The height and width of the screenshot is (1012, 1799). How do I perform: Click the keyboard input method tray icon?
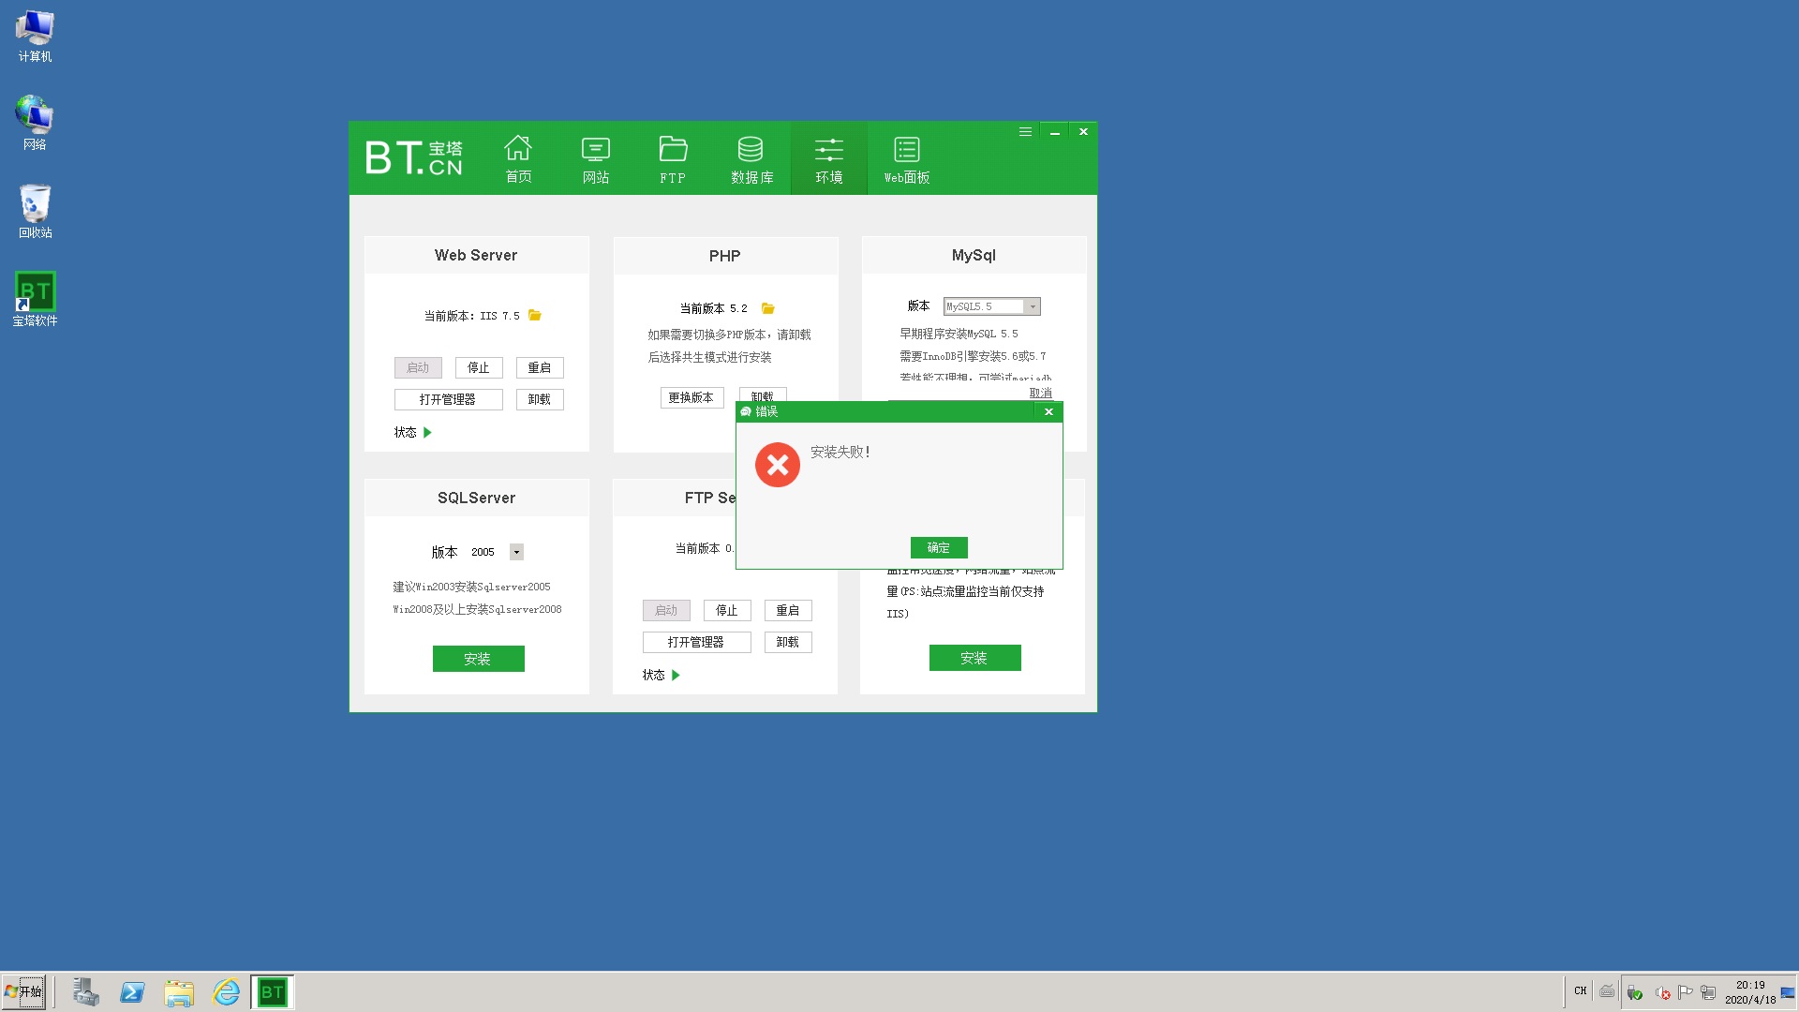point(1607,991)
